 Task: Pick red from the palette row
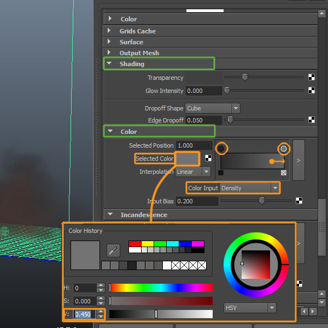(135, 244)
